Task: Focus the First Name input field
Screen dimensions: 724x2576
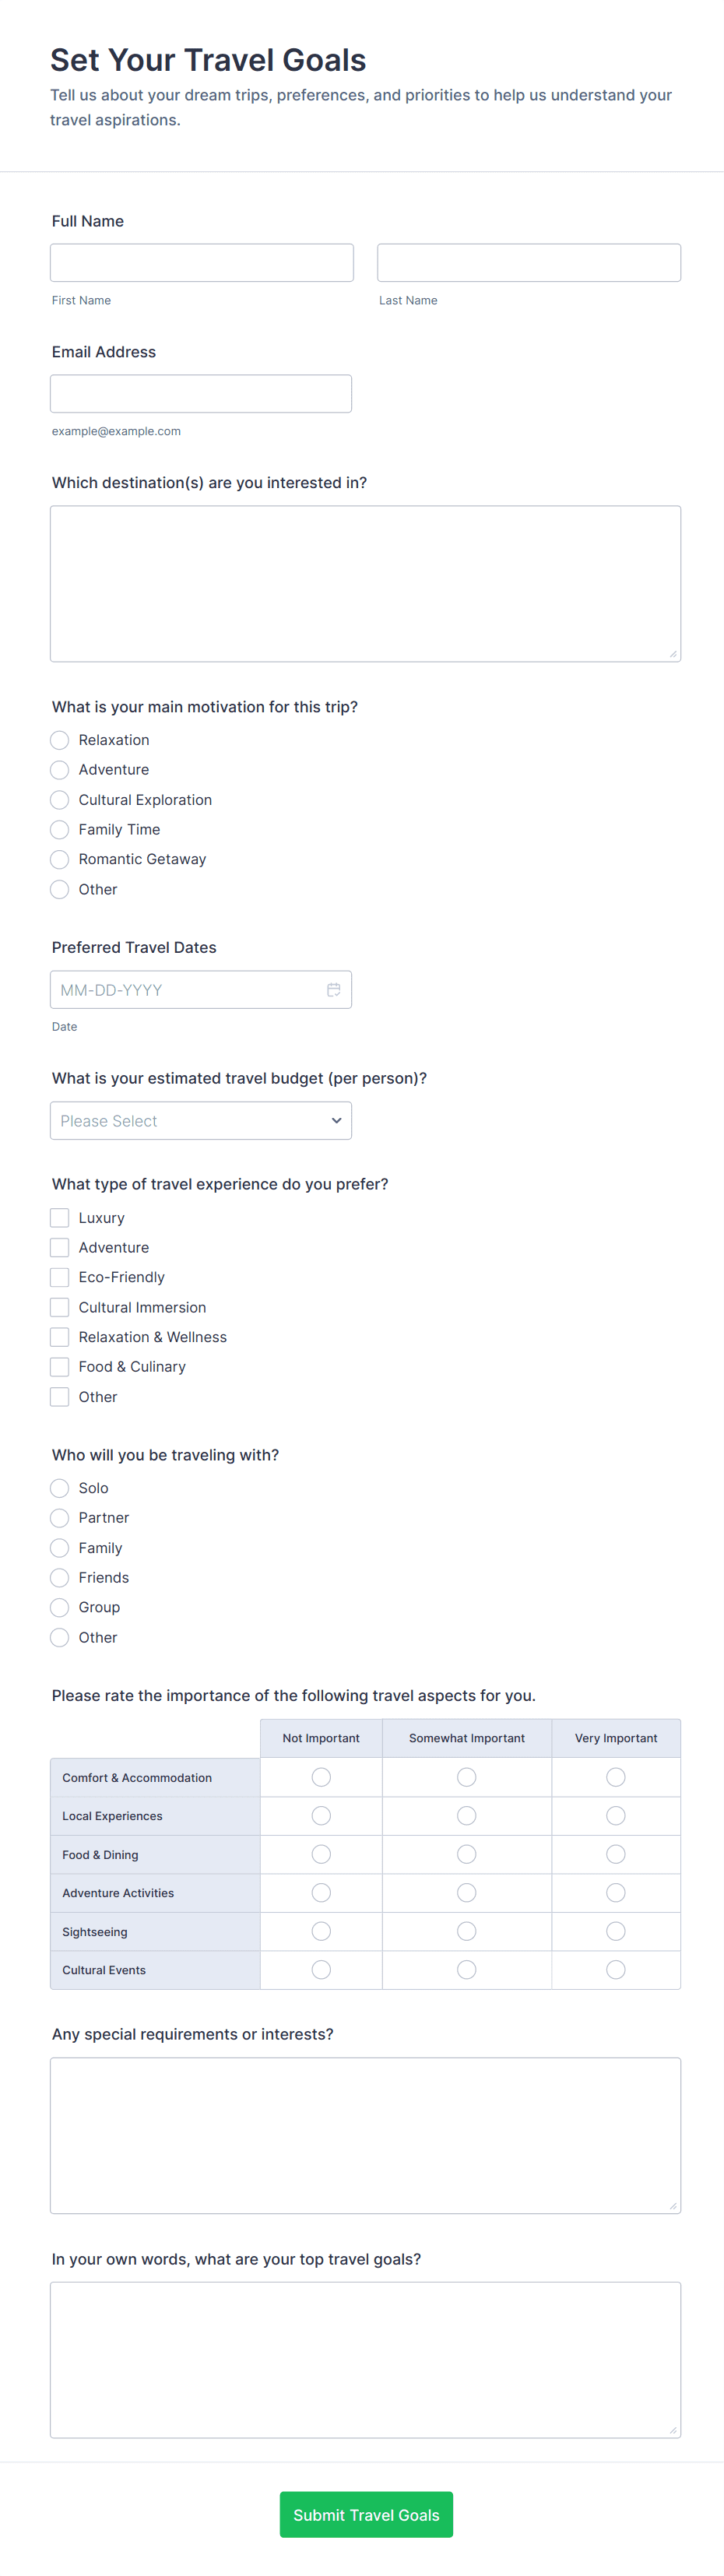Action: pos(202,263)
